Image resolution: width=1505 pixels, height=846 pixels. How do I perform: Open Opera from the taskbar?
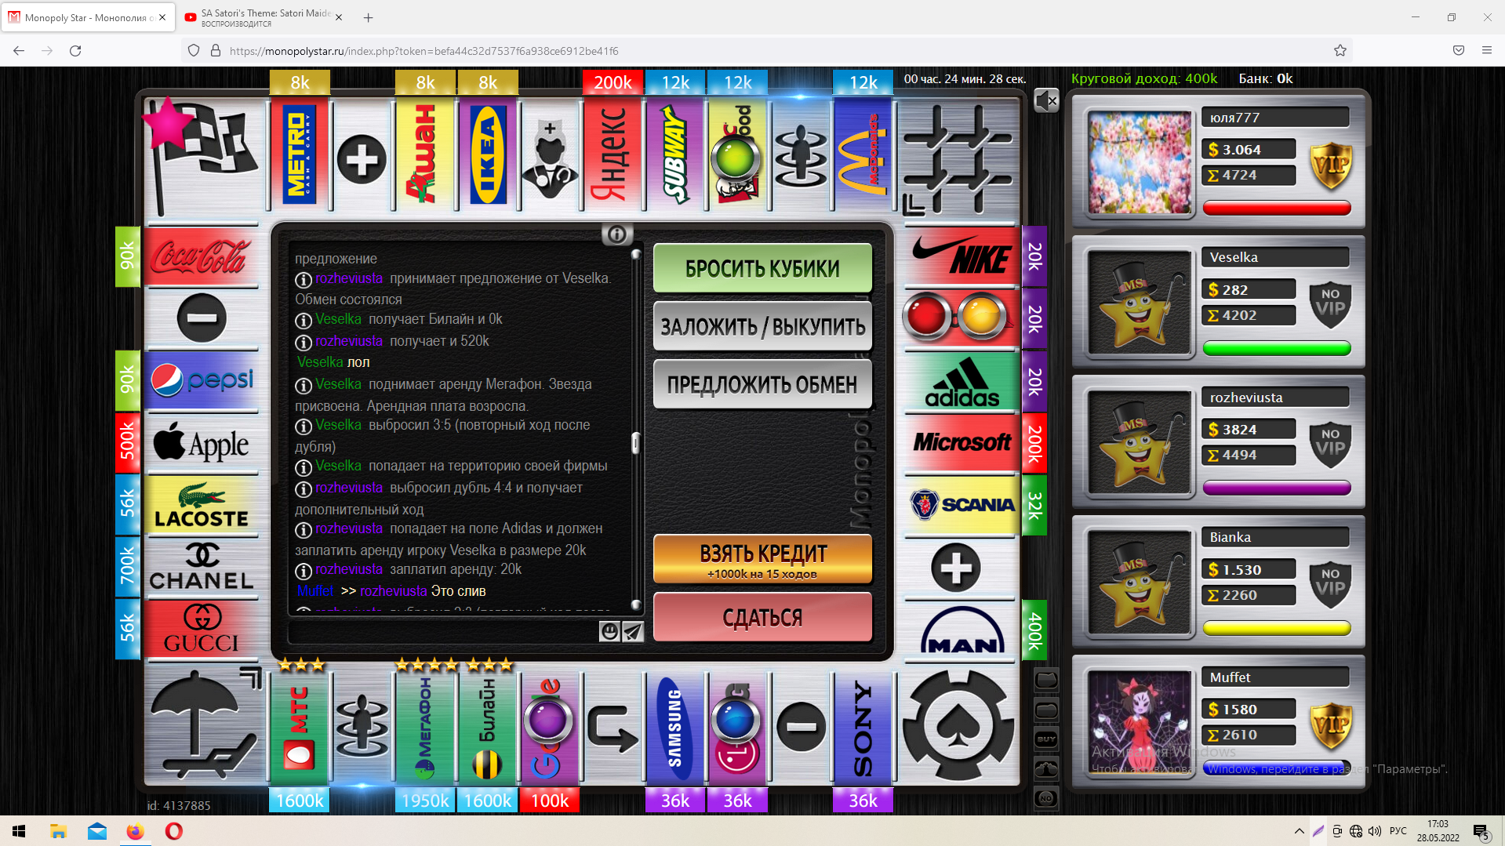(x=174, y=831)
